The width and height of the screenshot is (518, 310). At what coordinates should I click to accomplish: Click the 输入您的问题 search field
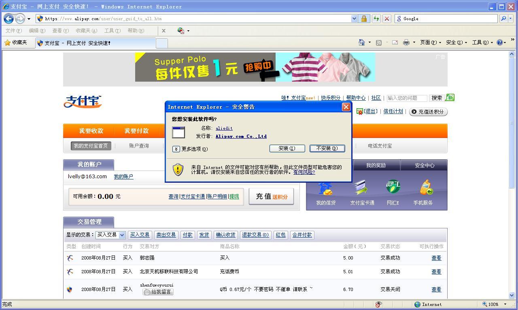(407, 98)
